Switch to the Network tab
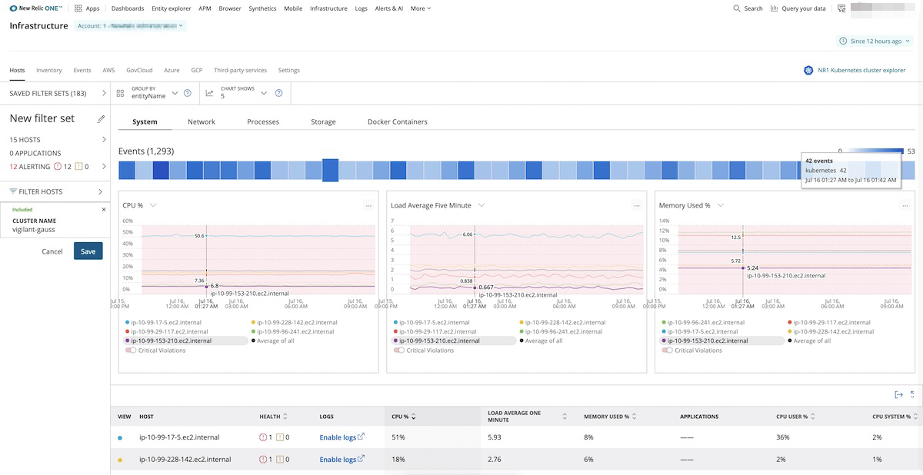This screenshot has height=475, width=923. (x=202, y=121)
